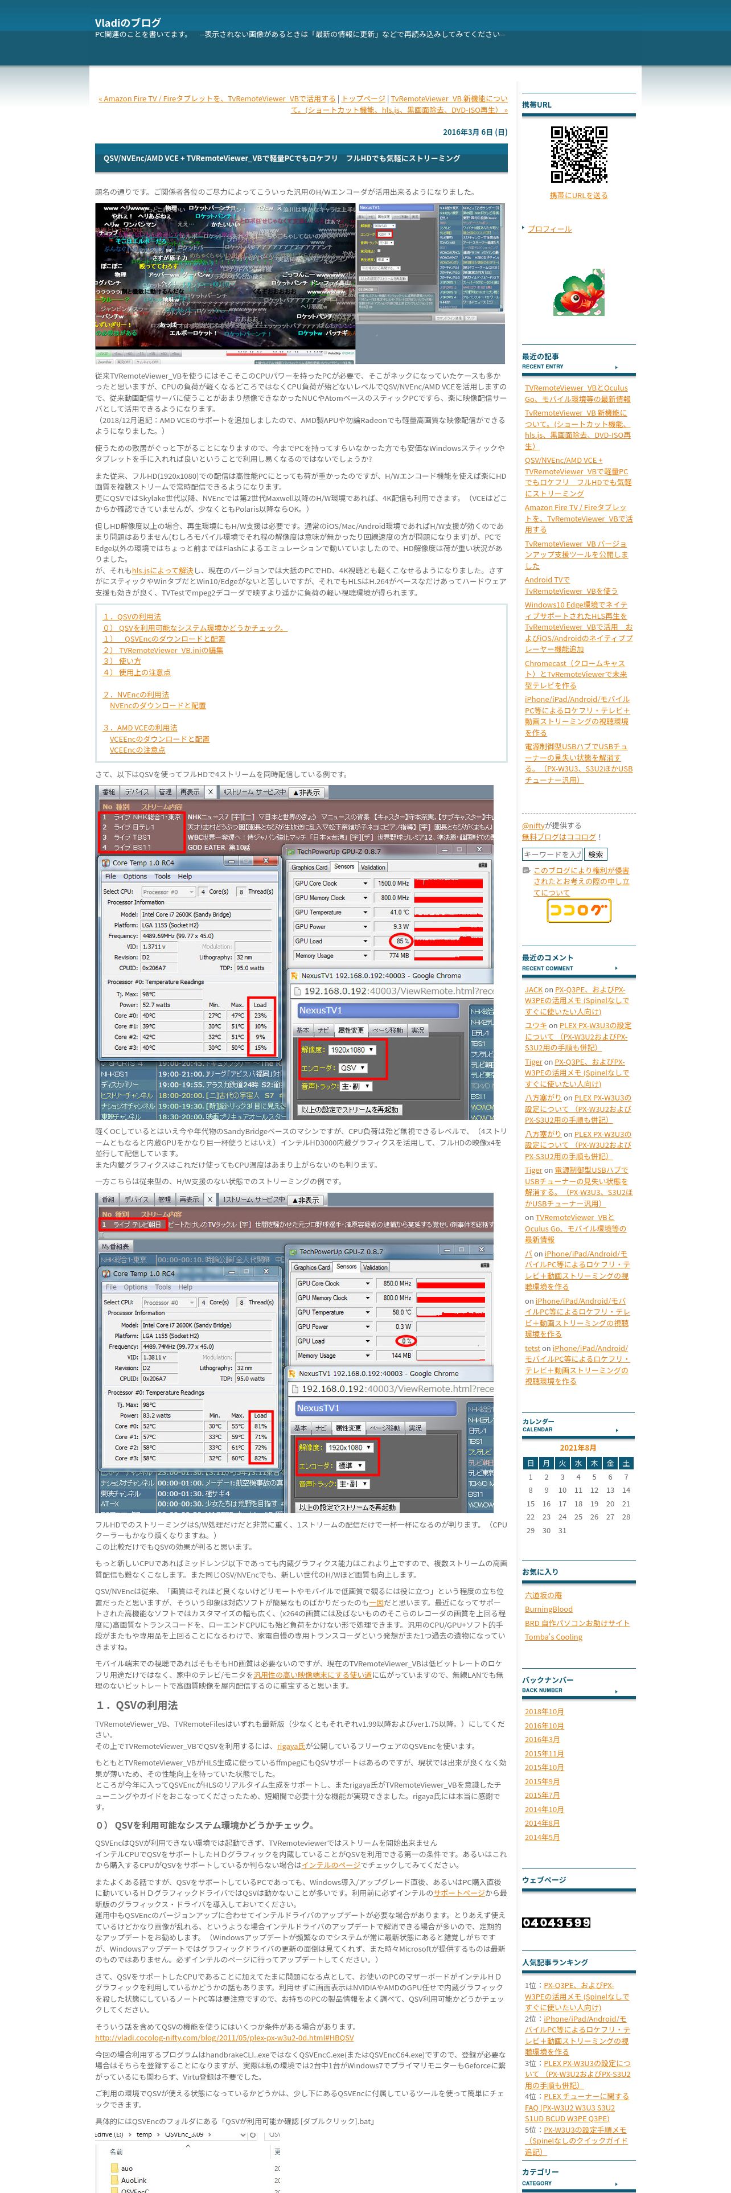
Task: Click the red koi fish profile picture
Action: (578, 292)
